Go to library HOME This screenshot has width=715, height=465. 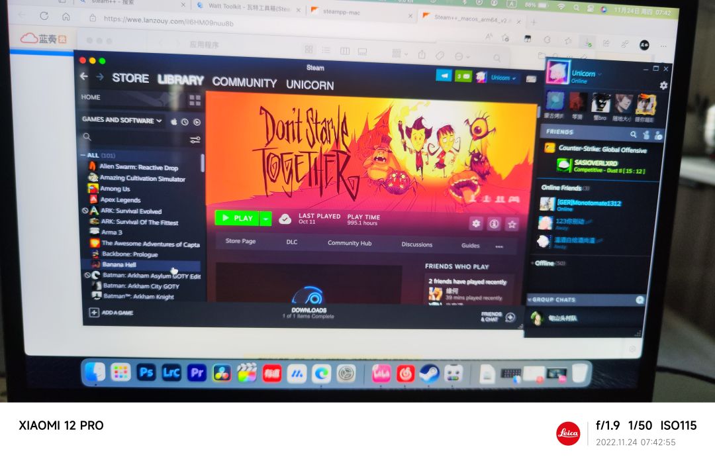[91, 97]
